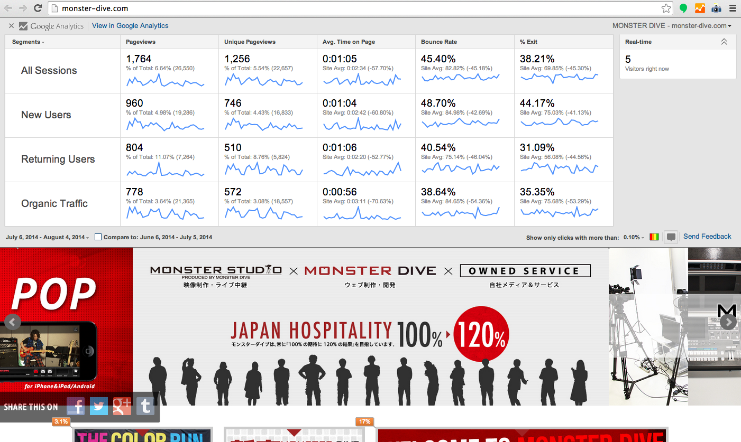
Task: Click the MONSTER DIVE logo in banner
Action: 370,271
